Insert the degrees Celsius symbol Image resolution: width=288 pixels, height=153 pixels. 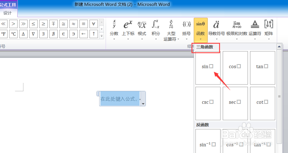pos(13,34)
